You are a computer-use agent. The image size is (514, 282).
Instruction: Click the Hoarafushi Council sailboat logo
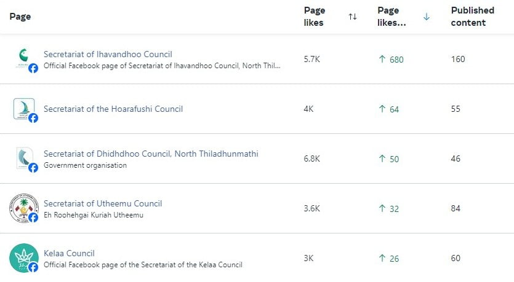(23, 109)
